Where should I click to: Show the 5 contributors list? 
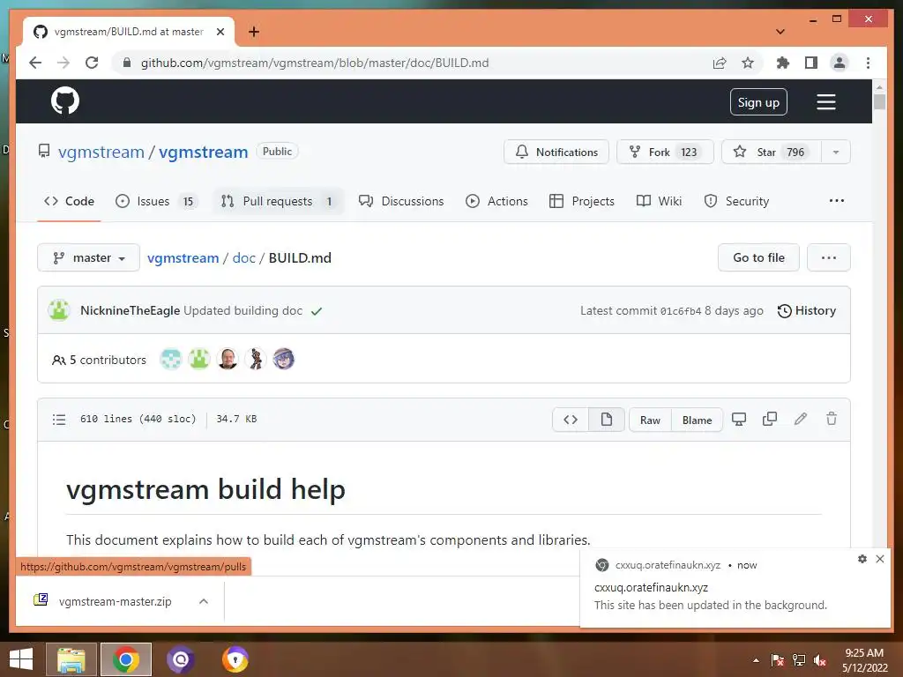click(x=99, y=360)
